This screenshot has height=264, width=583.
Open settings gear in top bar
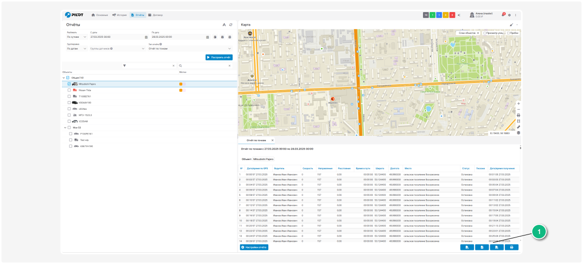click(509, 15)
